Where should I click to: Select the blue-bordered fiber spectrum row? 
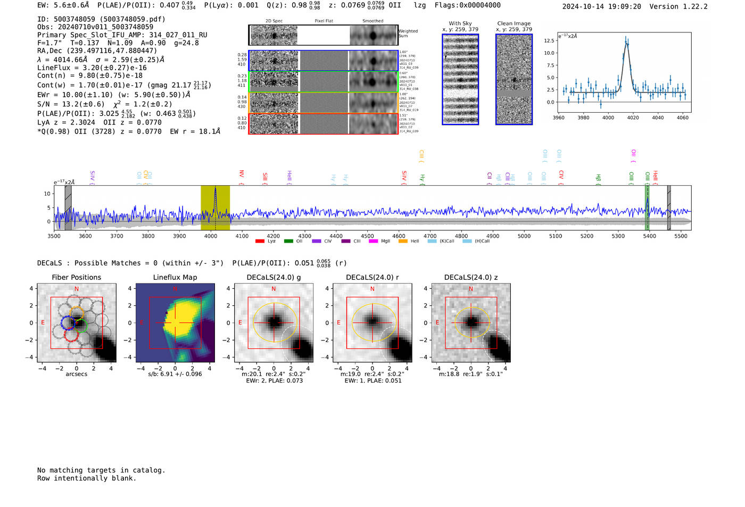[323, 61]
